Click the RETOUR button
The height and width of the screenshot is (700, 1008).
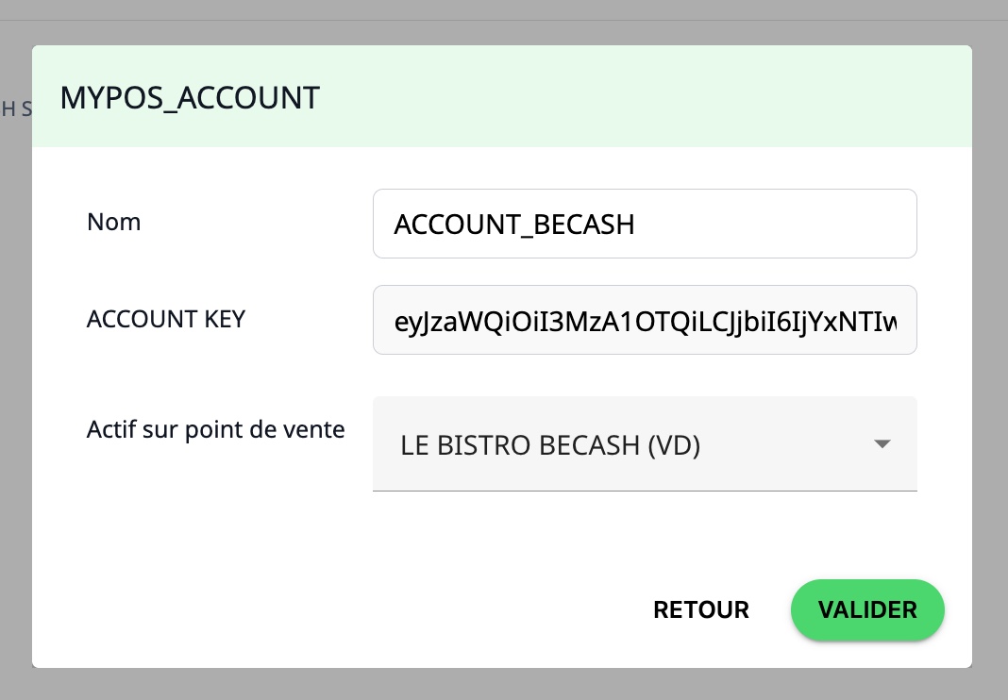click(701, 610)
